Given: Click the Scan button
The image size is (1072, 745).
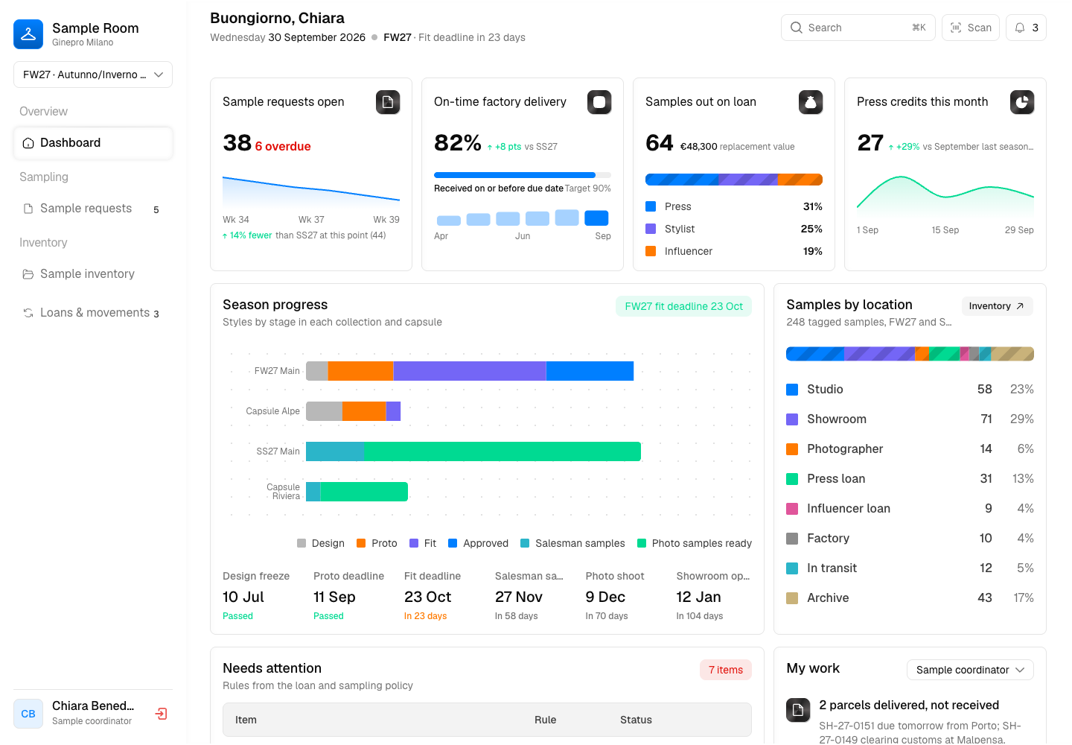Looking at the screenshot, I should click(971, 28).
